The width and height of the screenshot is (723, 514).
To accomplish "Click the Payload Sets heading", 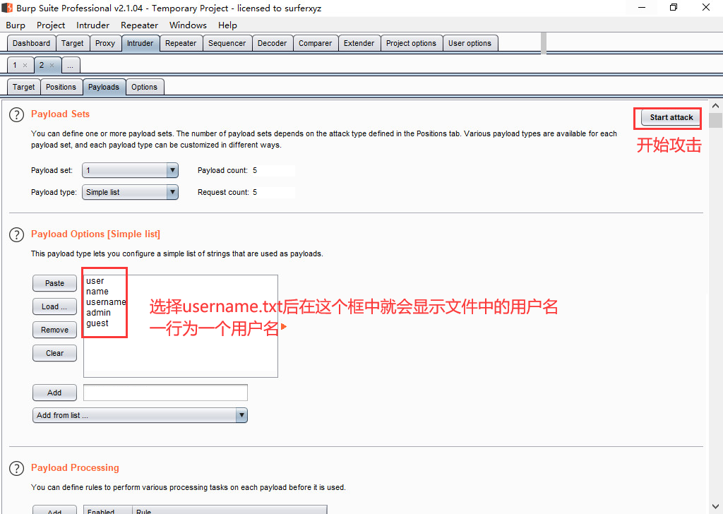I will 61,114.
